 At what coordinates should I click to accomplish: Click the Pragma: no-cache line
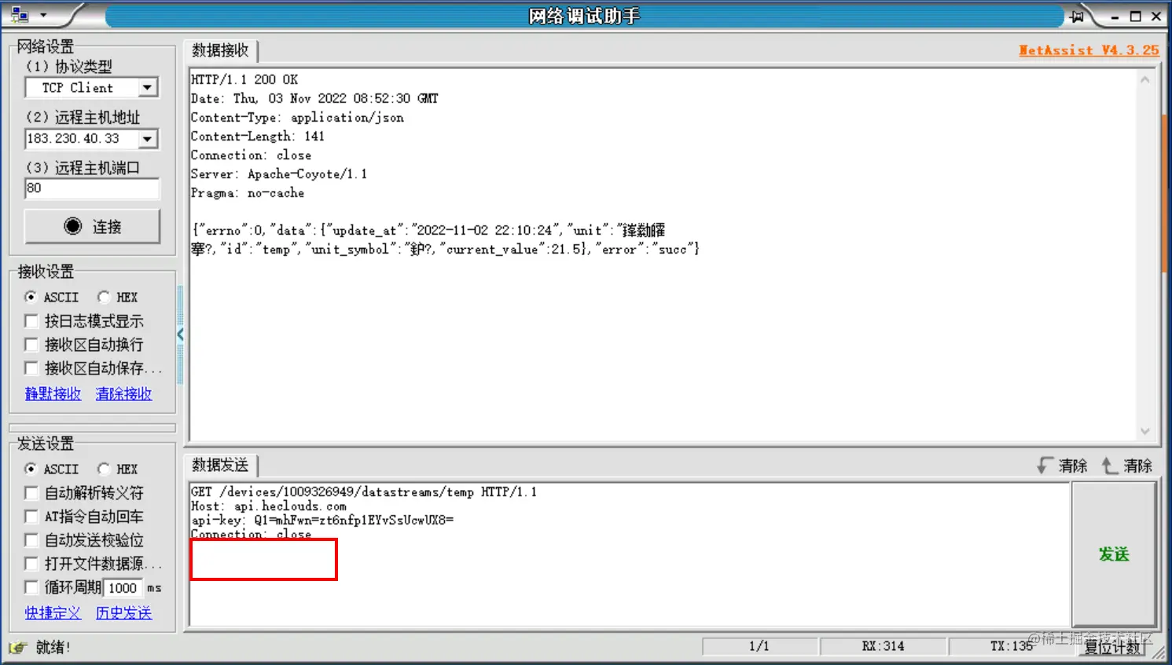[x=248, y=192]
